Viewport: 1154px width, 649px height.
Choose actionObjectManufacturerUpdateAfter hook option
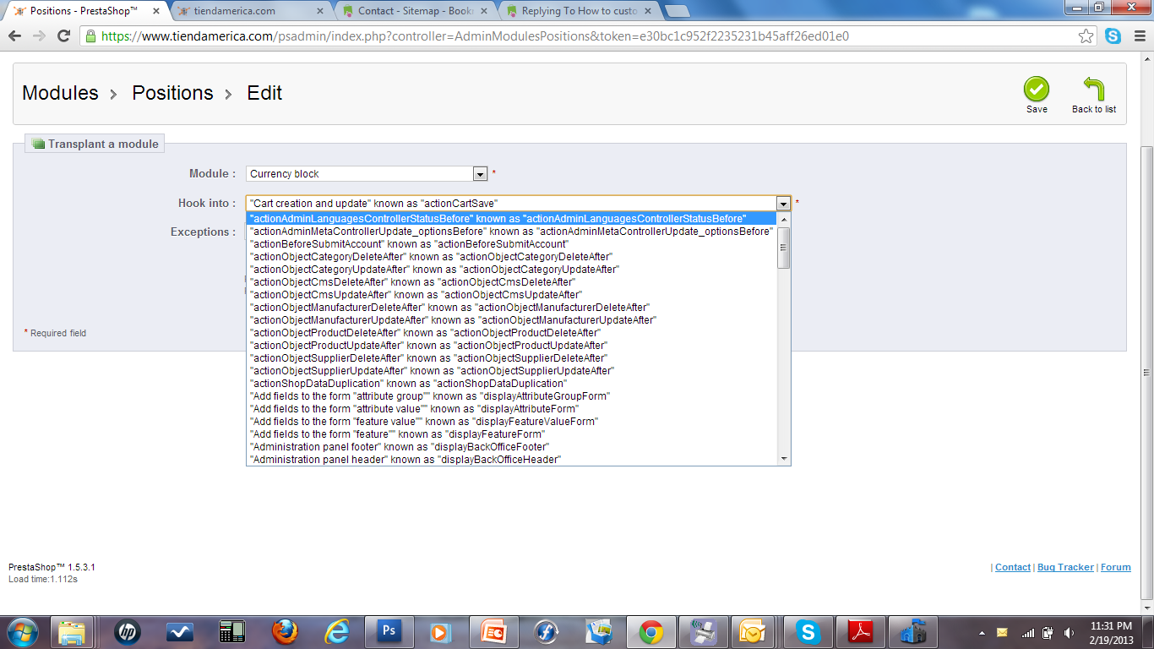pos(511,320)
